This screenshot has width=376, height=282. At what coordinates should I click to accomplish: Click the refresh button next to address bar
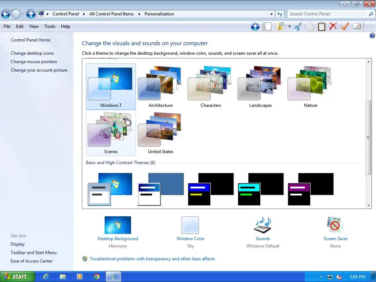point(279,14)
